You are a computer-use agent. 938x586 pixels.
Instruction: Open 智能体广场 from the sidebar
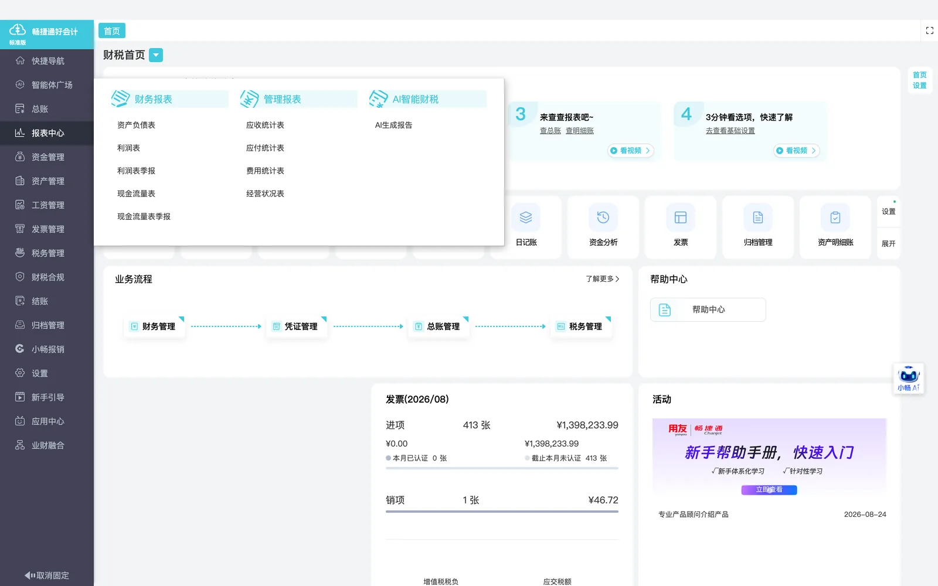pyautogui.click(x=47, y=85)
